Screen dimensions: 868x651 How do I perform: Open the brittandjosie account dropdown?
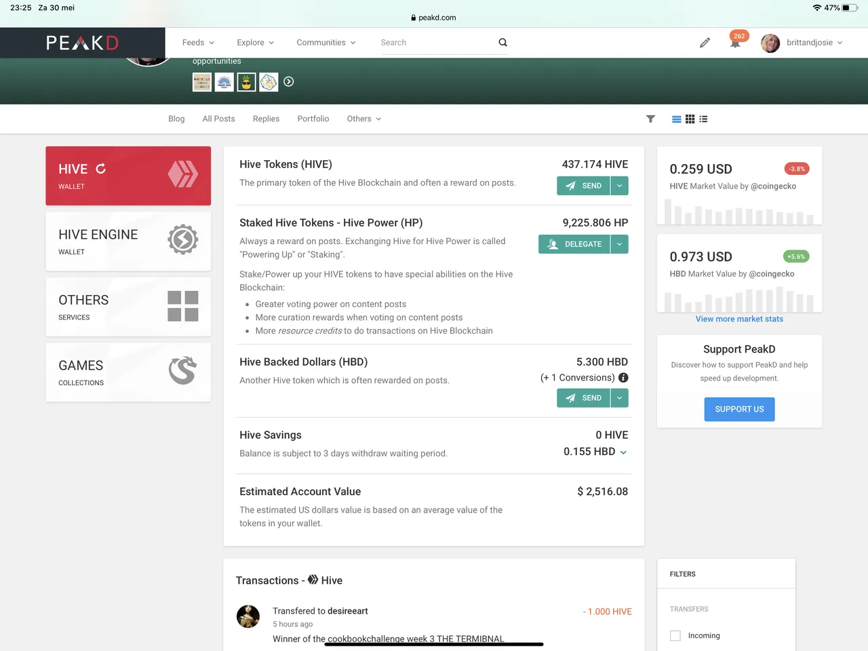(814, 43)
